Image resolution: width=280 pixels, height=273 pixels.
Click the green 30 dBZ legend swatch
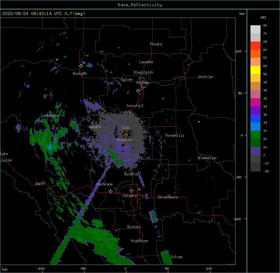pyautogui.click(x=255, y=135)
